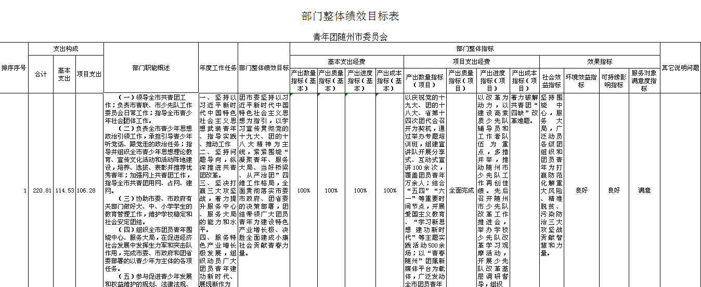The height and width of the screenshot is (287, 701).
Task: Click the 良好 cell under 环境效益指标
Action: click(x=581, y=190)
